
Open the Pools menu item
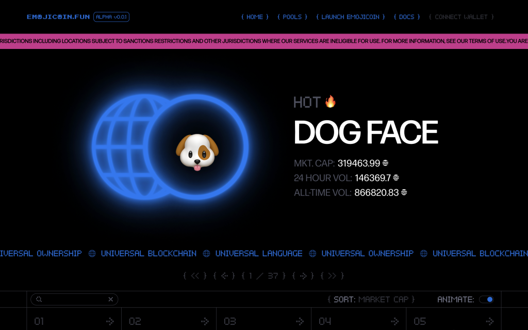tap(292, 17)
